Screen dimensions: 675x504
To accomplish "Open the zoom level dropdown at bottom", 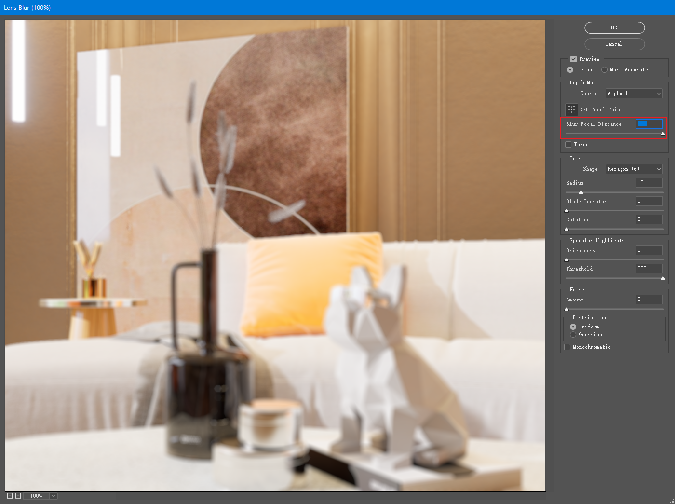I will (x=53, y=496).
